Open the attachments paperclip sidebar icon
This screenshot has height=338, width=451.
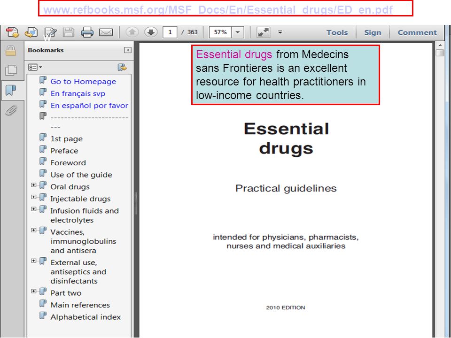pyautogui.click(x=11, y=110)
